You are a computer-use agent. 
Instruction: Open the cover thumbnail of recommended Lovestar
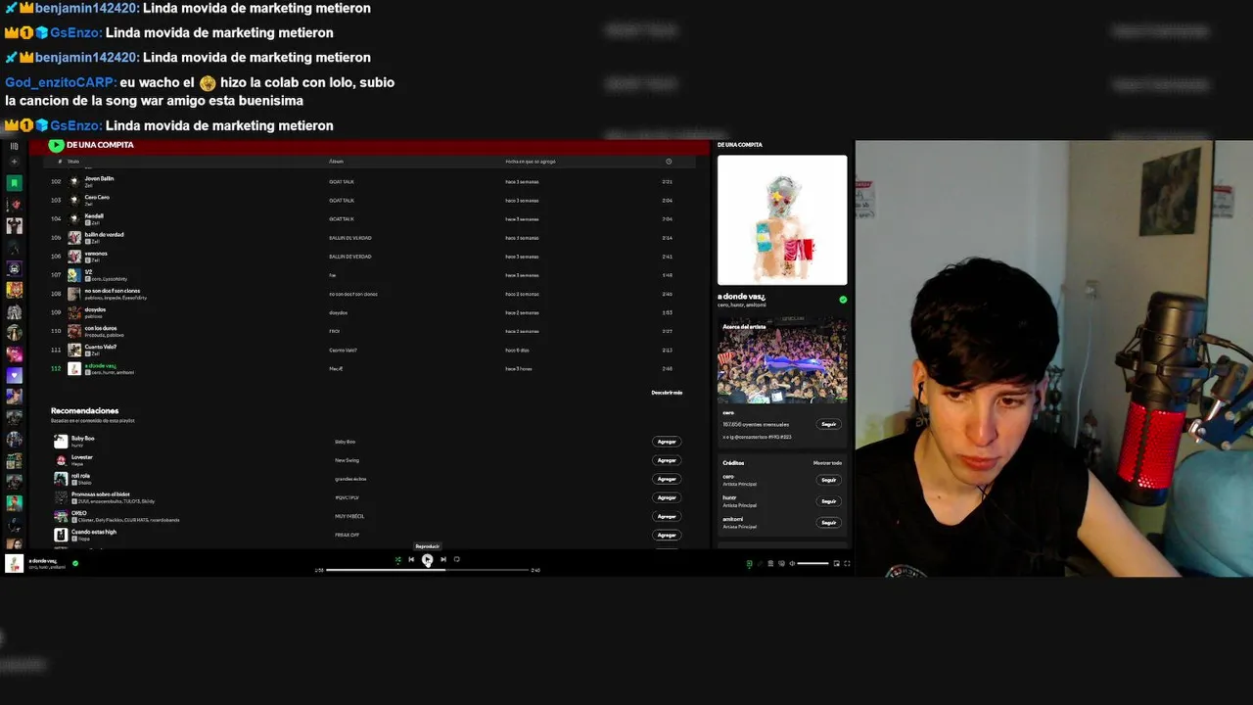[x=61, y=460]
